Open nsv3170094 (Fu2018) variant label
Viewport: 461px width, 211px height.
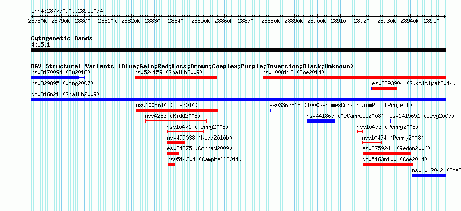[x=61, y=72]
